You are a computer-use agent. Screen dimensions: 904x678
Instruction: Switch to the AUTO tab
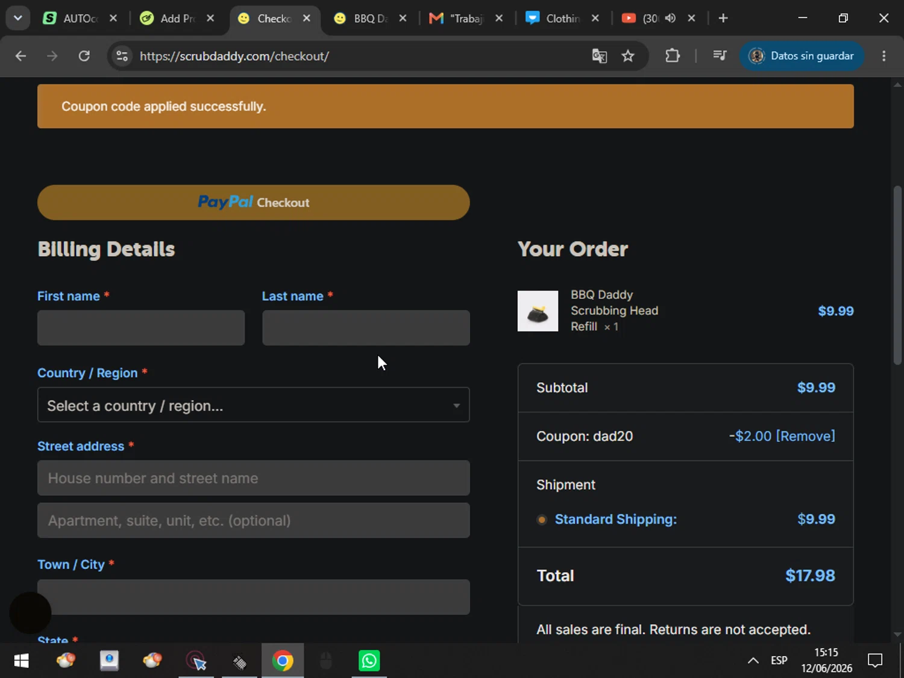coord(80,18)
